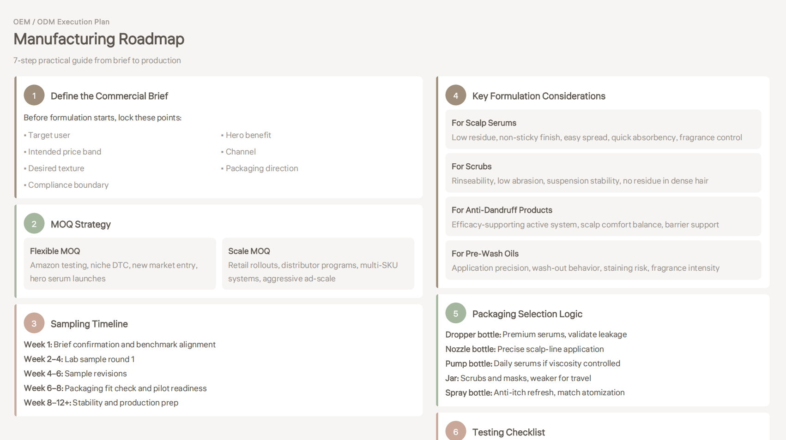Click the step 2 badge beside MOQ Strategy

(x=34, y=223)
